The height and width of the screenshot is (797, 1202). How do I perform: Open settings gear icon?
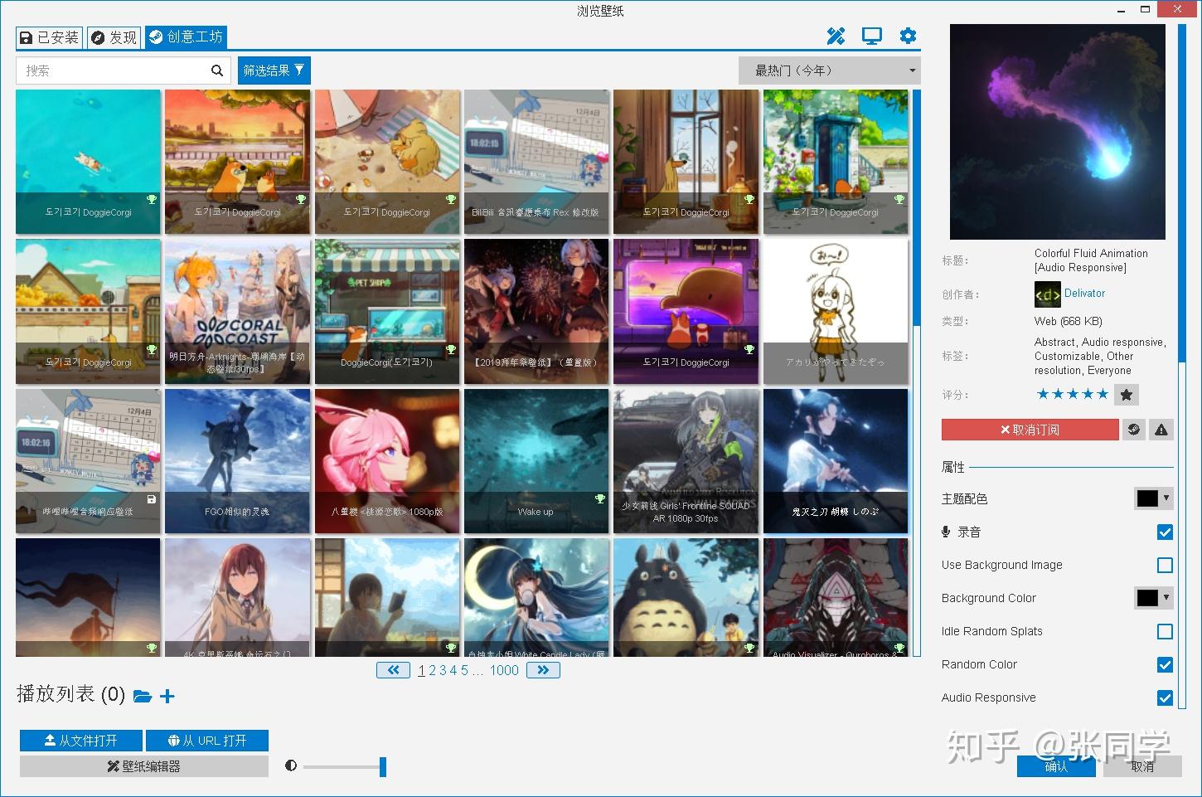[x=909, y=36]
